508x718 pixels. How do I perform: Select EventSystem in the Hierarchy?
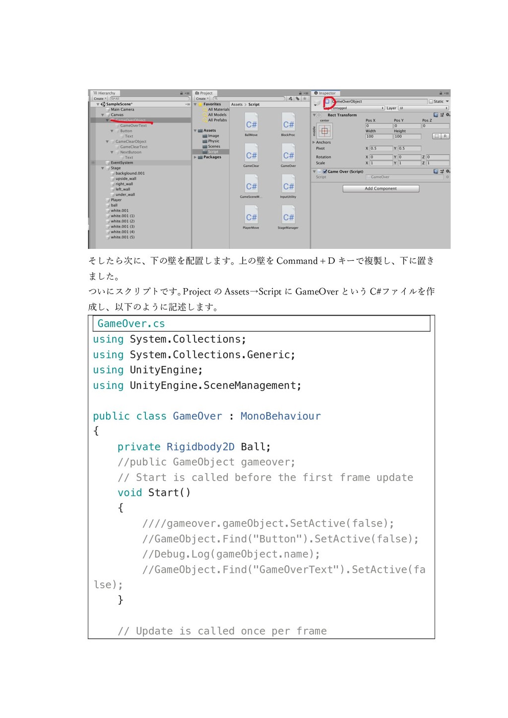click(122, 163)
